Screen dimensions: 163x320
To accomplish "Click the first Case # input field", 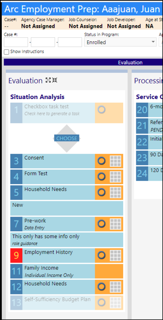I will (16, 42).
